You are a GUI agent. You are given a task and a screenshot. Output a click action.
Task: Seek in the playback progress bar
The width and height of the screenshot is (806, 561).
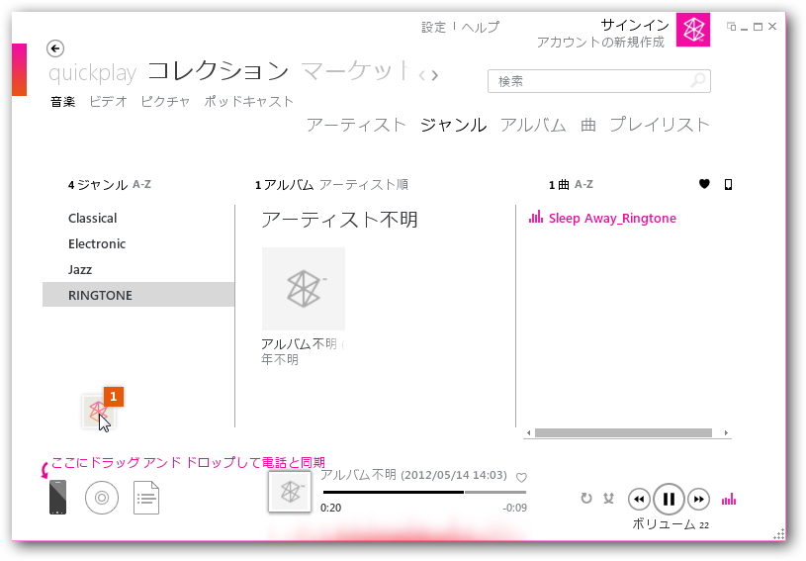click(424, 492)
